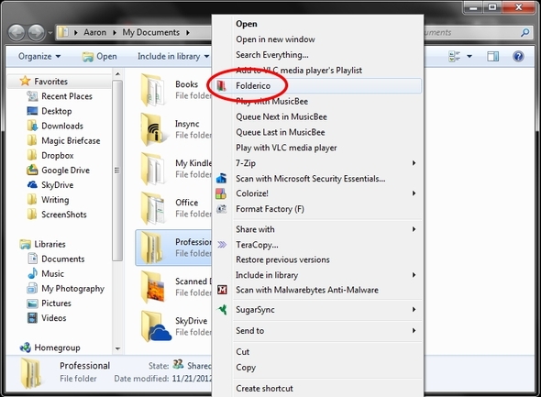
Task: Click the Back navigation arrow button
Action: tap(17, 33)
